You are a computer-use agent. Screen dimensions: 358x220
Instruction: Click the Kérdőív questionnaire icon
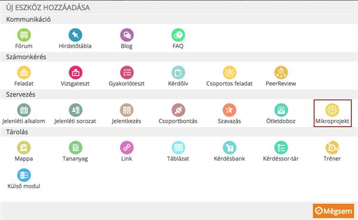[x=178, y=72]
